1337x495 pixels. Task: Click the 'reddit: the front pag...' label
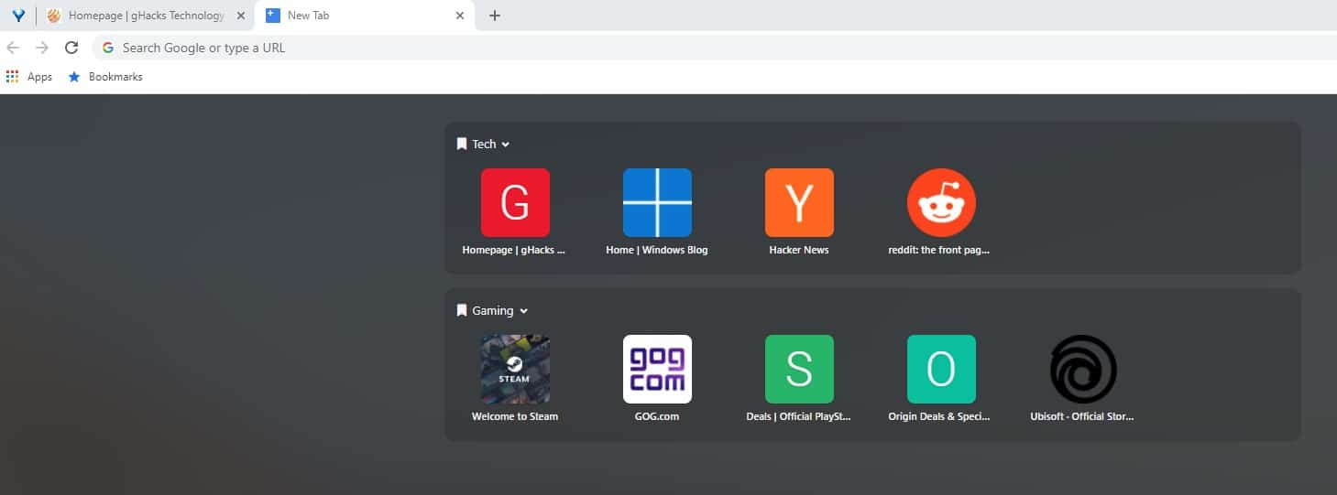(939, 250)
